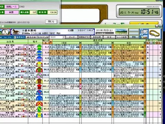
Task: Click the file update date 2011/07/13
Action: point(23,22)
